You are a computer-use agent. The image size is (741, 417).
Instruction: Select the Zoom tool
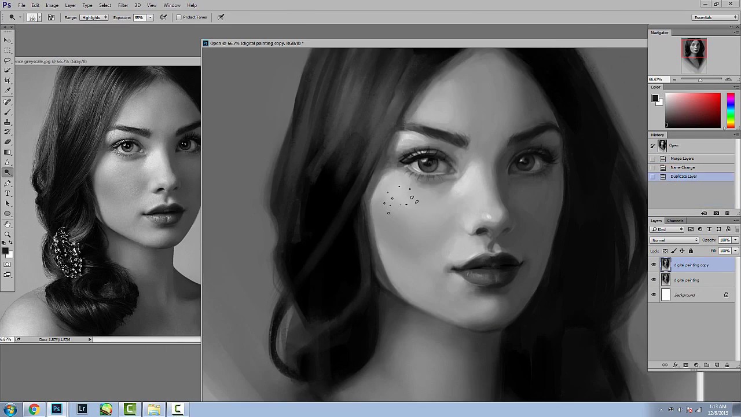pos(8,234)
